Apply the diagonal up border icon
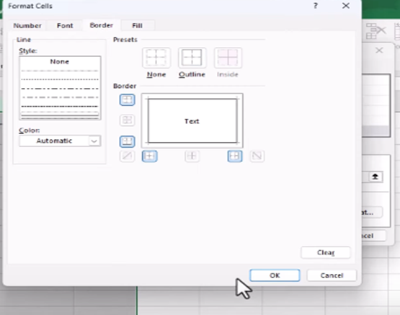The height and width of the screenshot is (315, 400). coord(127,156)
